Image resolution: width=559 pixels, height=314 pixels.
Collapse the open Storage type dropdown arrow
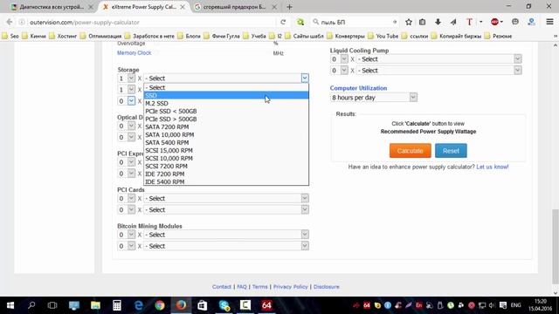pos(305,78)
